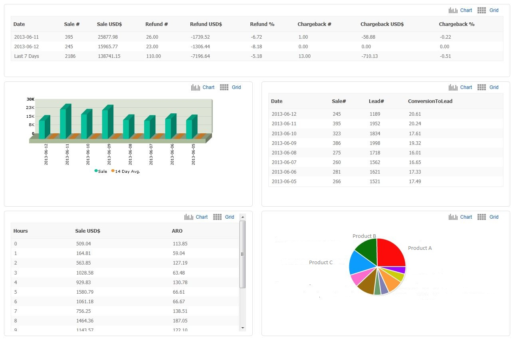Click the grid icon above the product pie chart
The image size is (517, 346).
pos(482,217)
